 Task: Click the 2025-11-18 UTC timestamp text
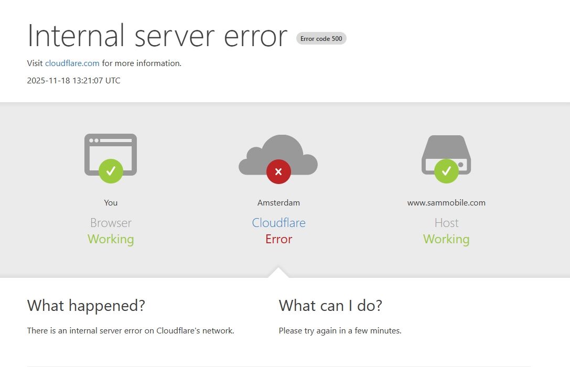[73, 81]
